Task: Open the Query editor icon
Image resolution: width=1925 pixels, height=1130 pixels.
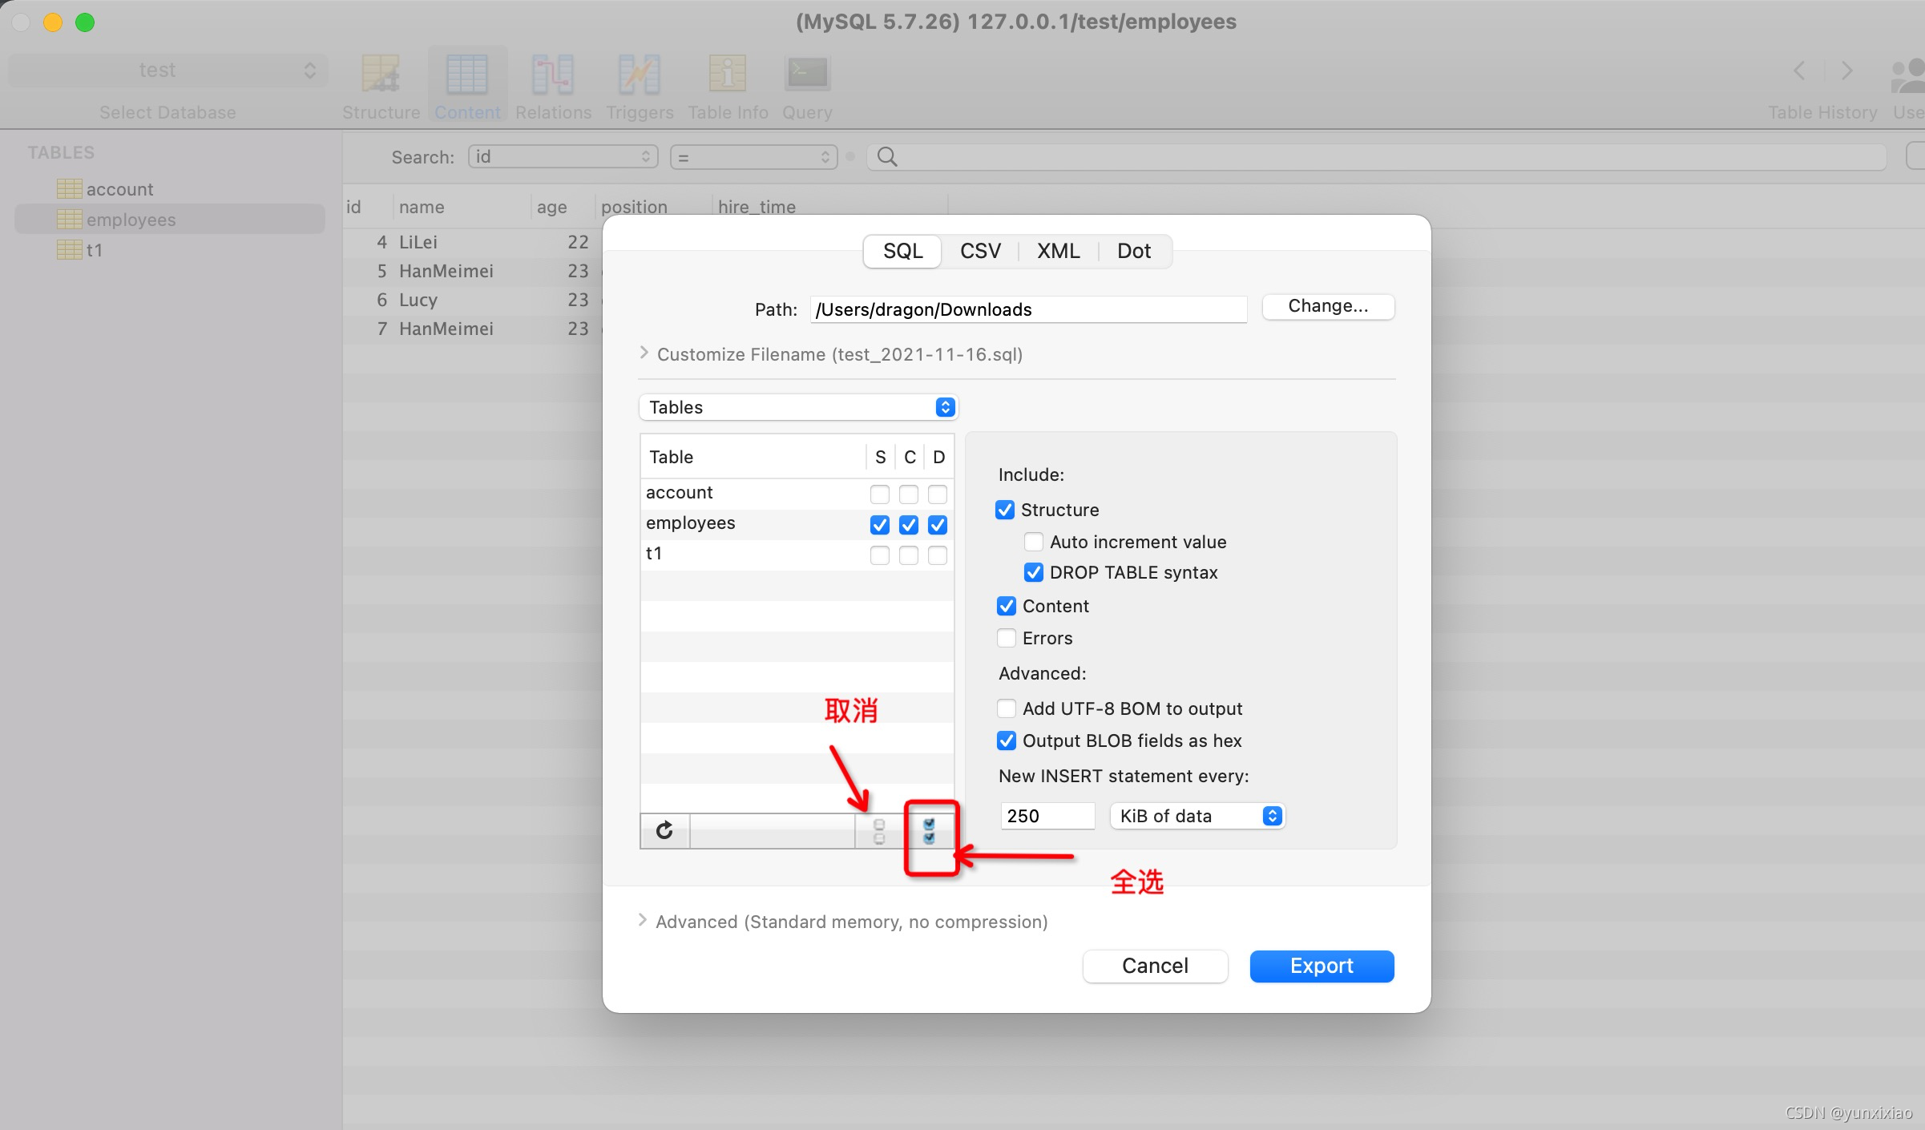Action: [x=806, y=84]
